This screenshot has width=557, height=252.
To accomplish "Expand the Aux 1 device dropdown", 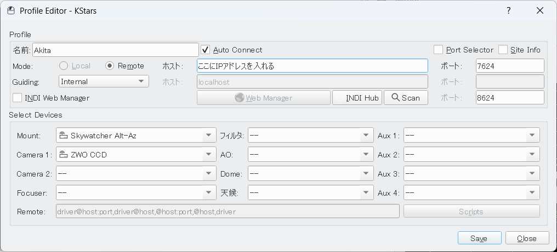I will [x=471, y=136].
